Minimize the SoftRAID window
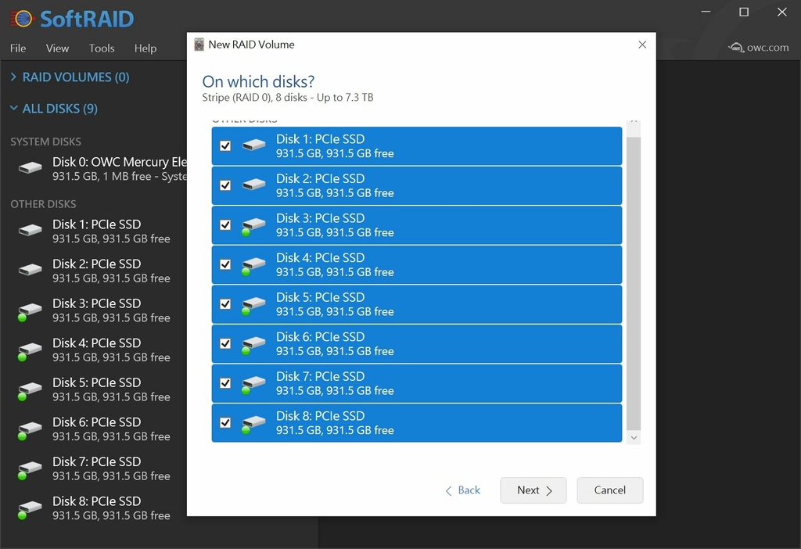This screenshot has height=549, width=801. click(x=706, y=11)
